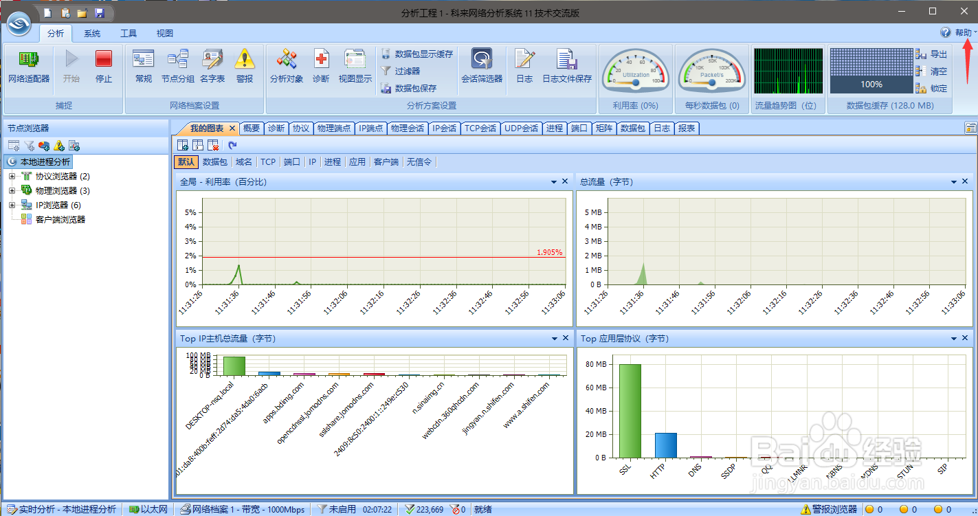978x516 pixels.
Task: Click the new file quick-access icon
Action: click(x=47, y=13)
